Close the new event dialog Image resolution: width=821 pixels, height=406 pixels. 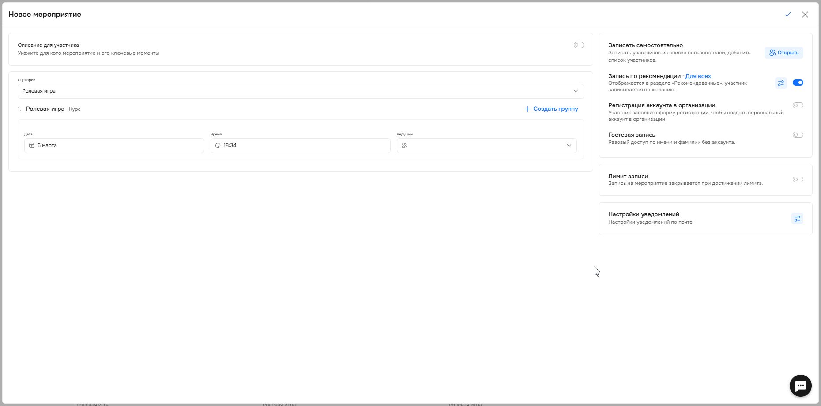click(x=805, y=15)
